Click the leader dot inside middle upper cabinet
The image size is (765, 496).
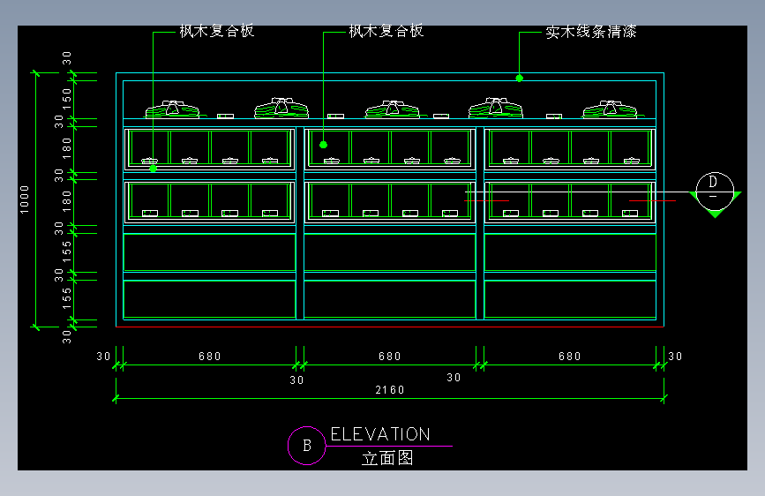tap(324, 145)
